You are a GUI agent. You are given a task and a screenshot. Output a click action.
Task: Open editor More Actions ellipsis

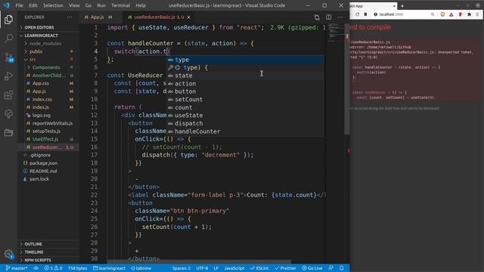340,17
